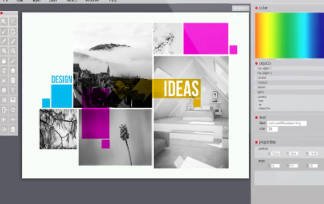Pick the pencil tool in the toolbox
This screenshot has height=204, width=324.
coord(13,41)
